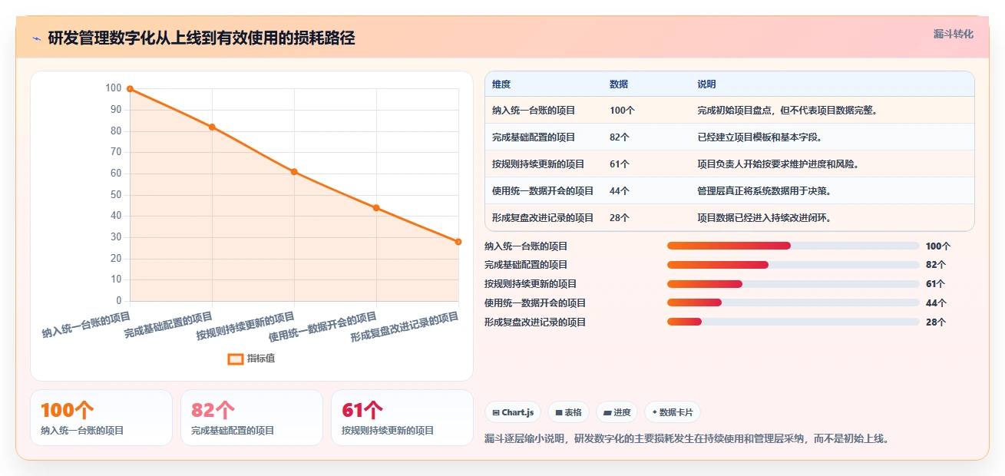Click the 形成复盘改进记录的项目 progress bar

[793, 322]
